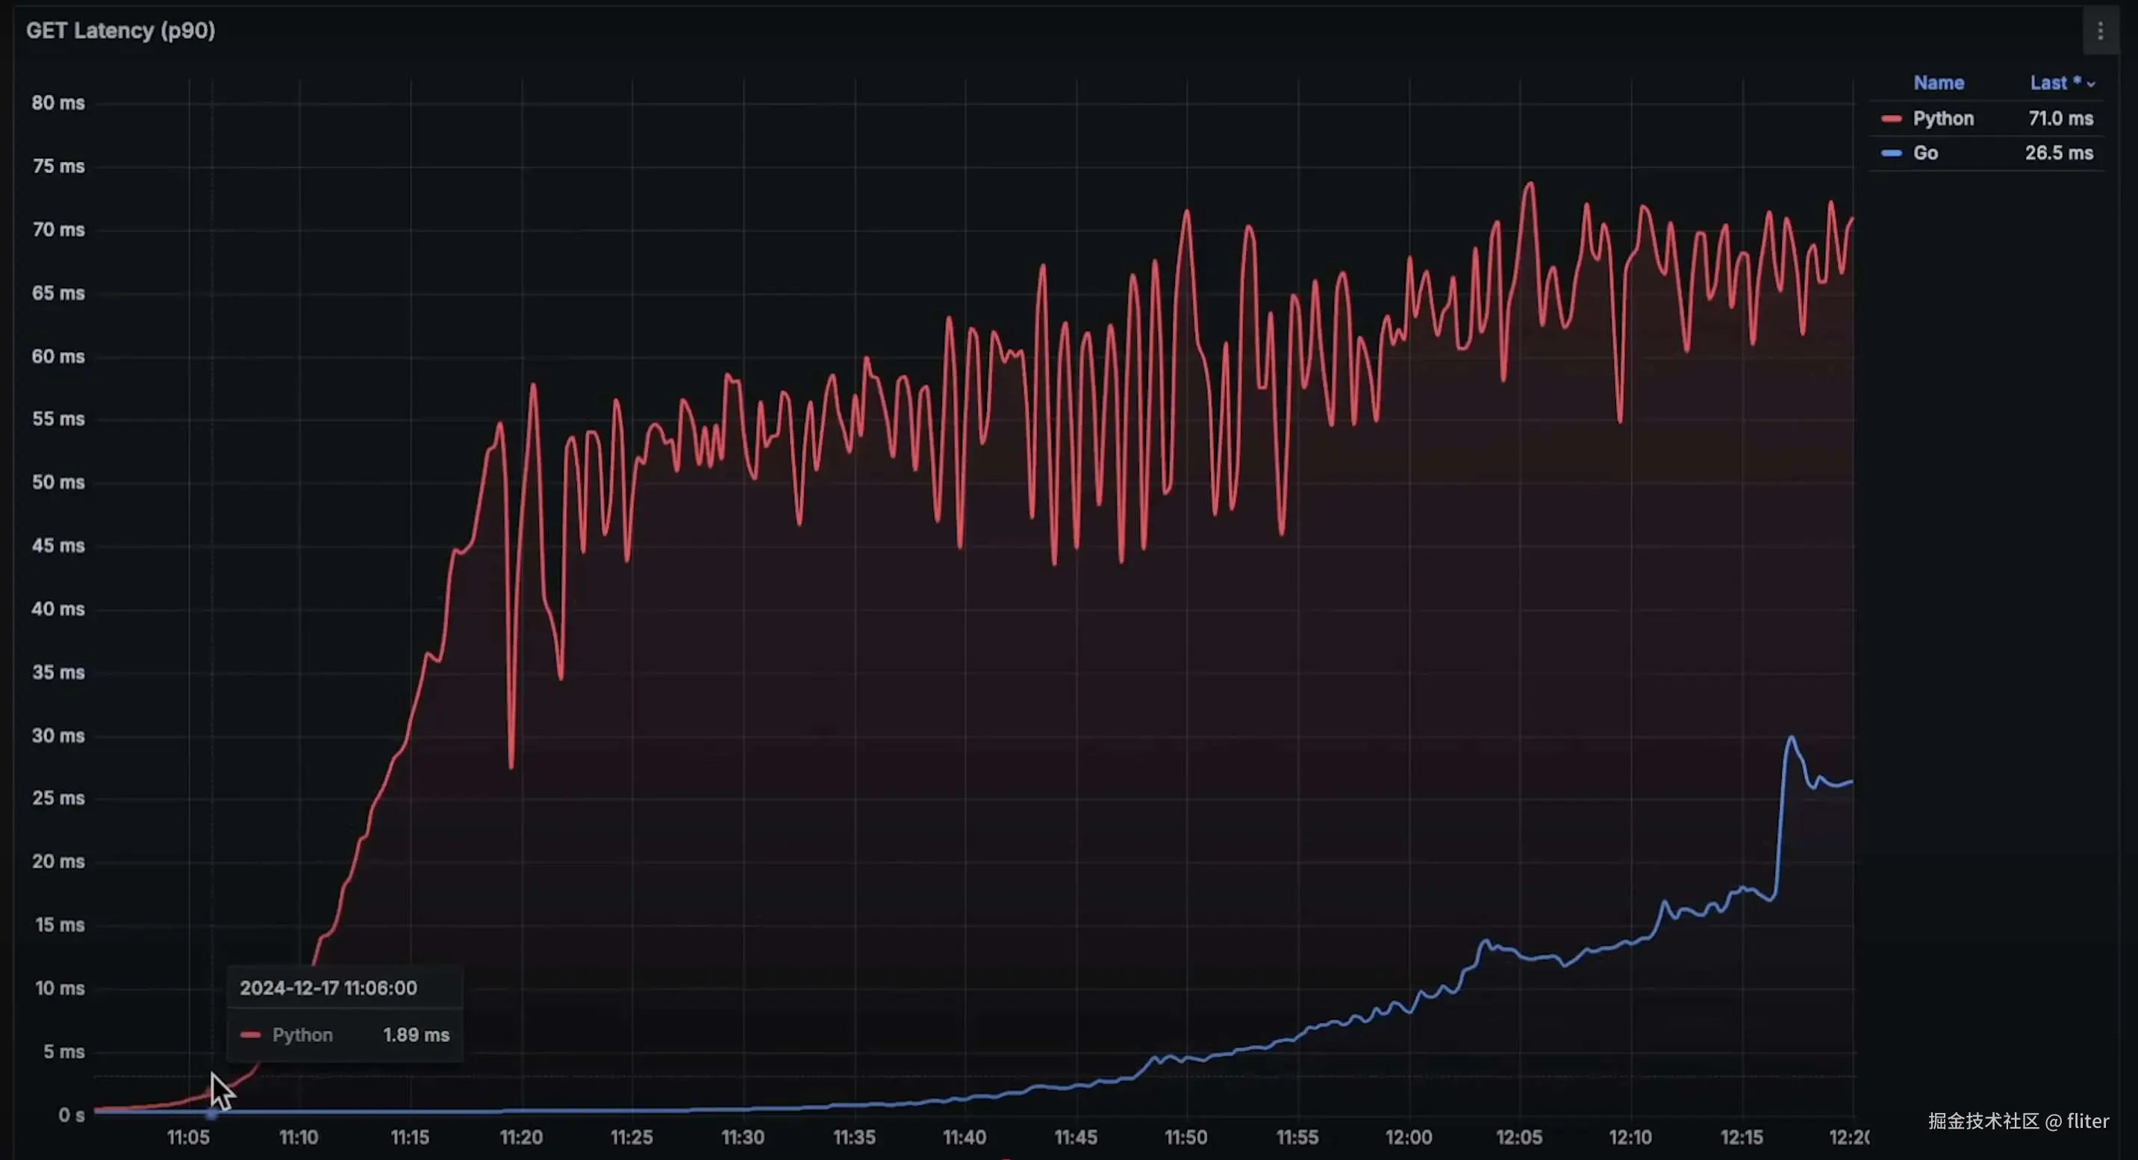Click the 80 ms y-axis label
The width and height of the screenshot is (2138, 1160).
58,103
